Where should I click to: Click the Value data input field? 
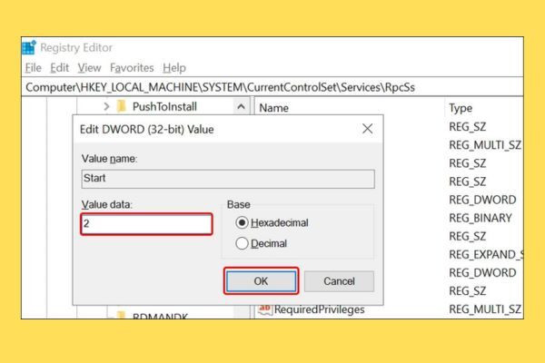146,224
